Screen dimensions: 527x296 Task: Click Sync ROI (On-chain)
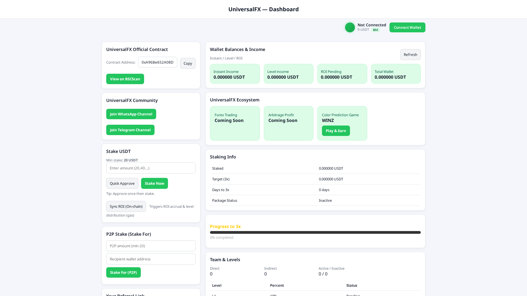tap(126, 206)
